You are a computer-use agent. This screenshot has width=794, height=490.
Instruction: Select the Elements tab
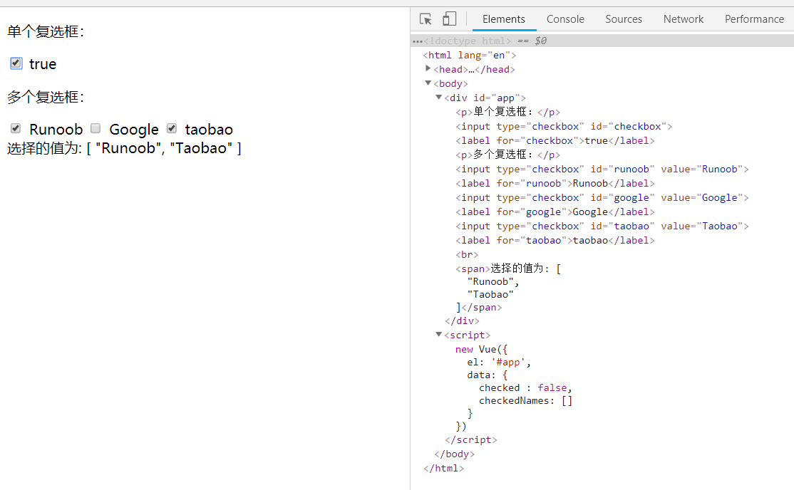504,19
